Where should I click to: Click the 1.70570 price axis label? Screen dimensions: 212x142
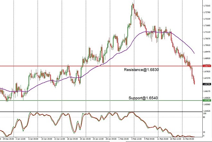point(207,39)
